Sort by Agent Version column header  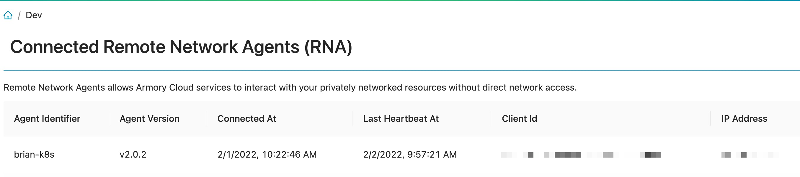[149, 118]
